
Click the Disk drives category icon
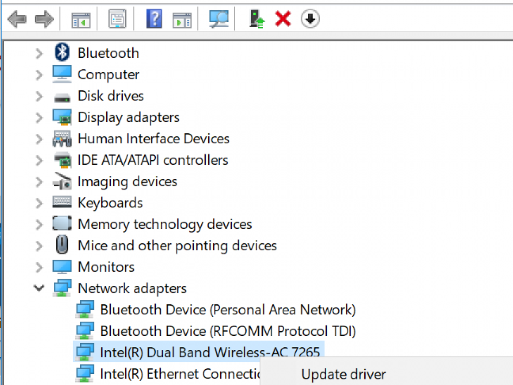click(62, 98)
